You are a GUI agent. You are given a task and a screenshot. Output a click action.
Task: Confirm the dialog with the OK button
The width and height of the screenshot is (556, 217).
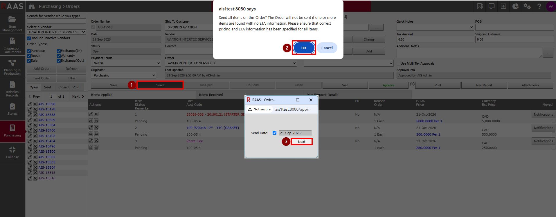[x=304, y=48]
